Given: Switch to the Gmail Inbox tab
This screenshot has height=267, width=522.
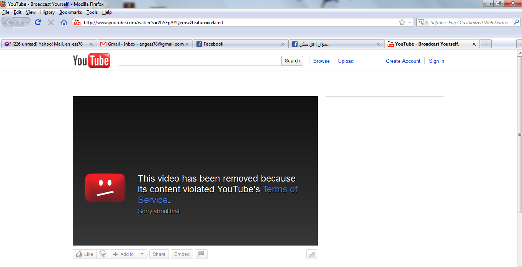Looking at the screenshot, I should pyautogui.click(x=144, y=44).
